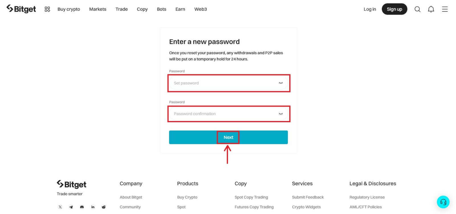Screen dimensions: 456x214
Task: Show password in Set password field
Action: coord(281,83)
